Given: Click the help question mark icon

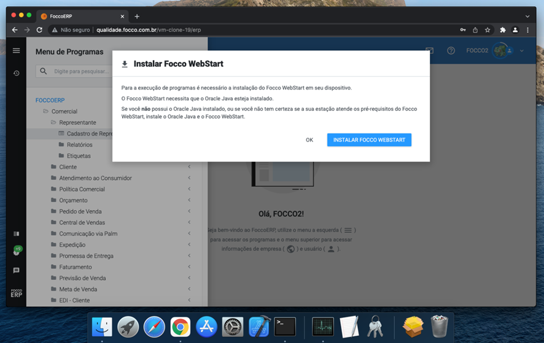Looking at the screenshot, I should coord(451,51).
